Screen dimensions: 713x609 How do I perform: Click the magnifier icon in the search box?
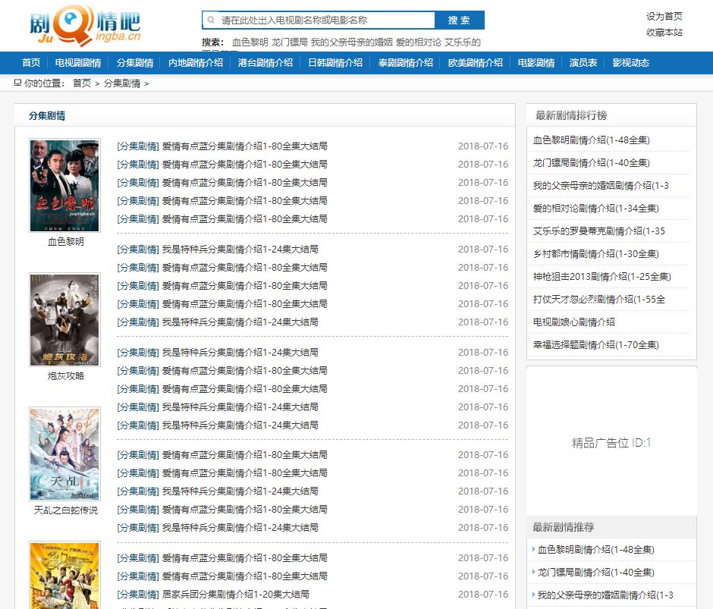pos(211,20)
